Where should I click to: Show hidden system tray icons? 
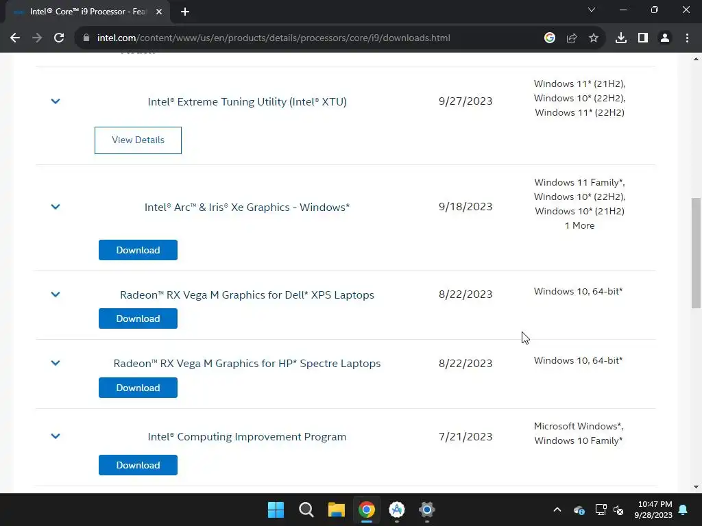pos(557,510)
